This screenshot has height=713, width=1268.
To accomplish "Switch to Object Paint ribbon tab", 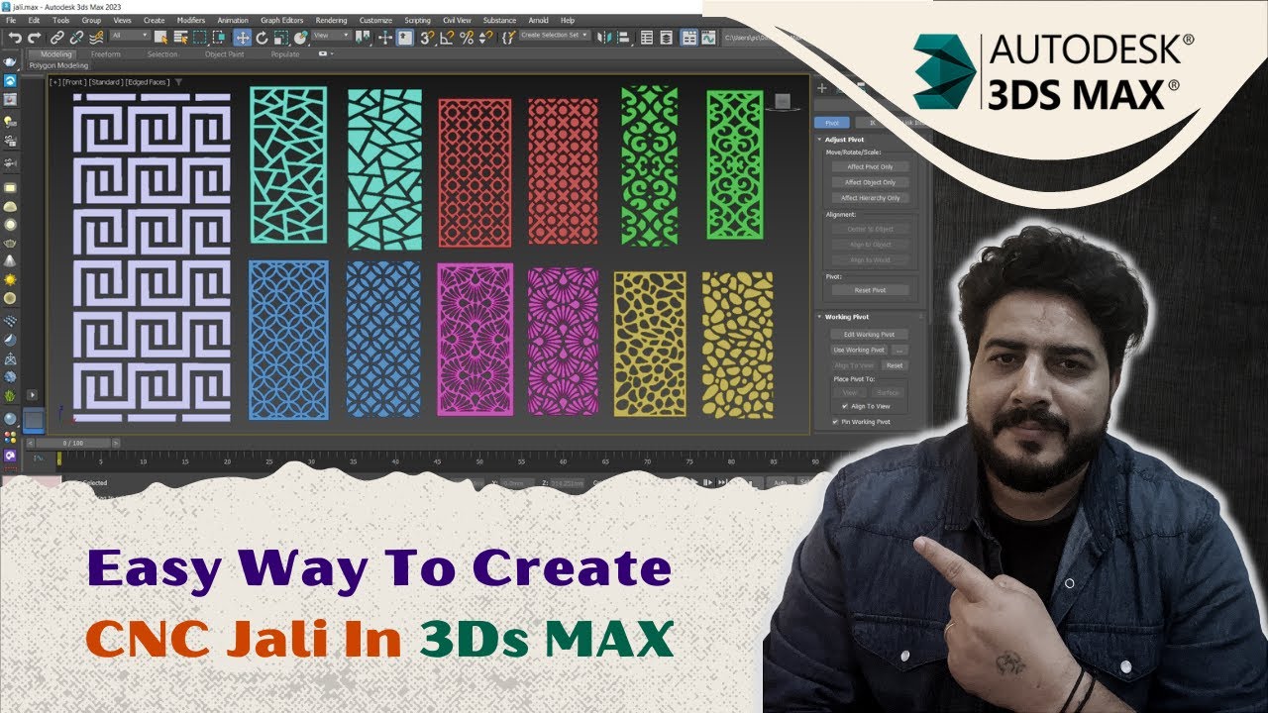I will tap(225, 54).
